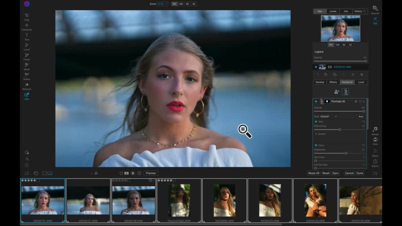
Task: Select the detected face thumbnail in Portrait AI
Action: pos(345,92)
